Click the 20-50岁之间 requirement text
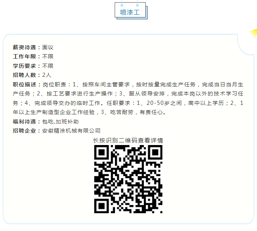The height and width of the screenshot is (231, 257). coord(164,103)
